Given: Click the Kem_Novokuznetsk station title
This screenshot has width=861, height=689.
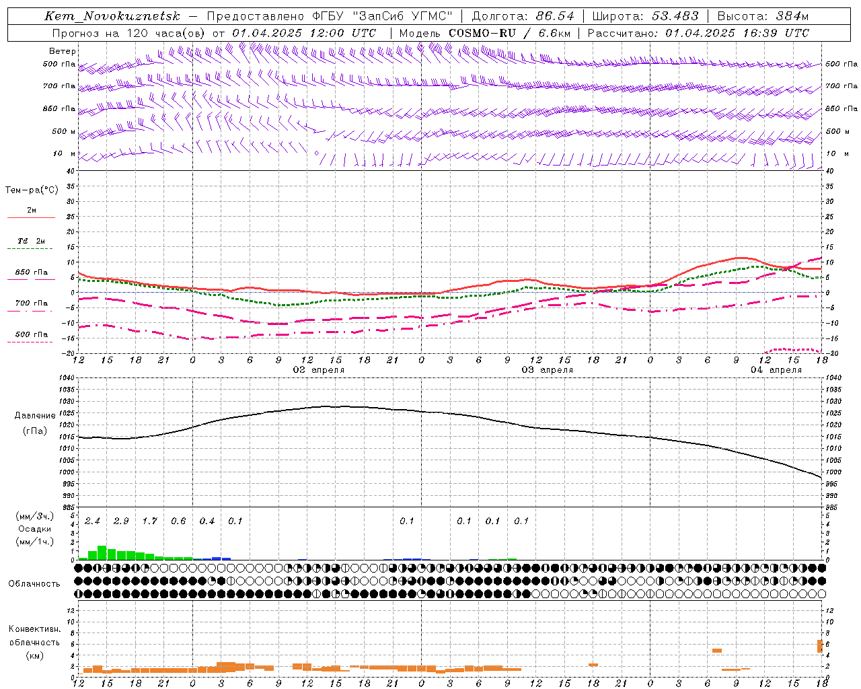Looking at the screenshot, I should [112, 16].
